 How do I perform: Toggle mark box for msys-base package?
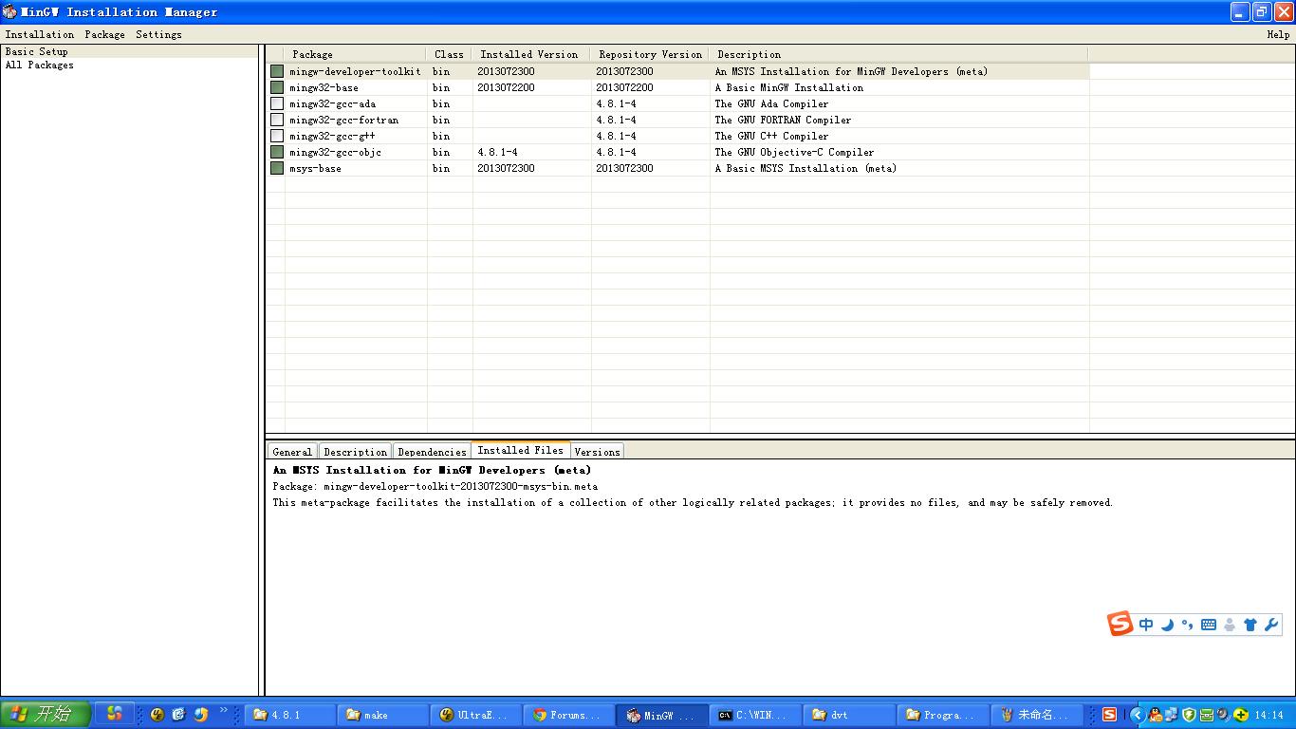(277, 168)
